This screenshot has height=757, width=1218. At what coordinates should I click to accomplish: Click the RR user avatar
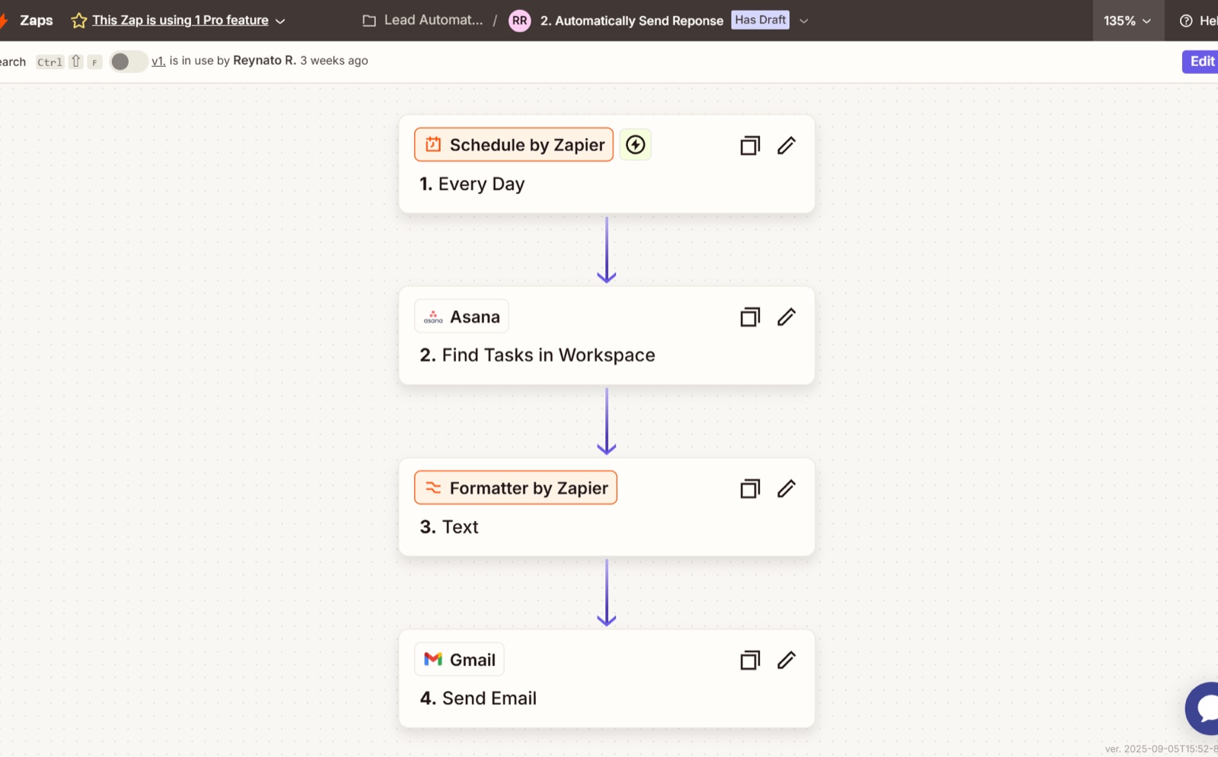click(x=520, y=21)
